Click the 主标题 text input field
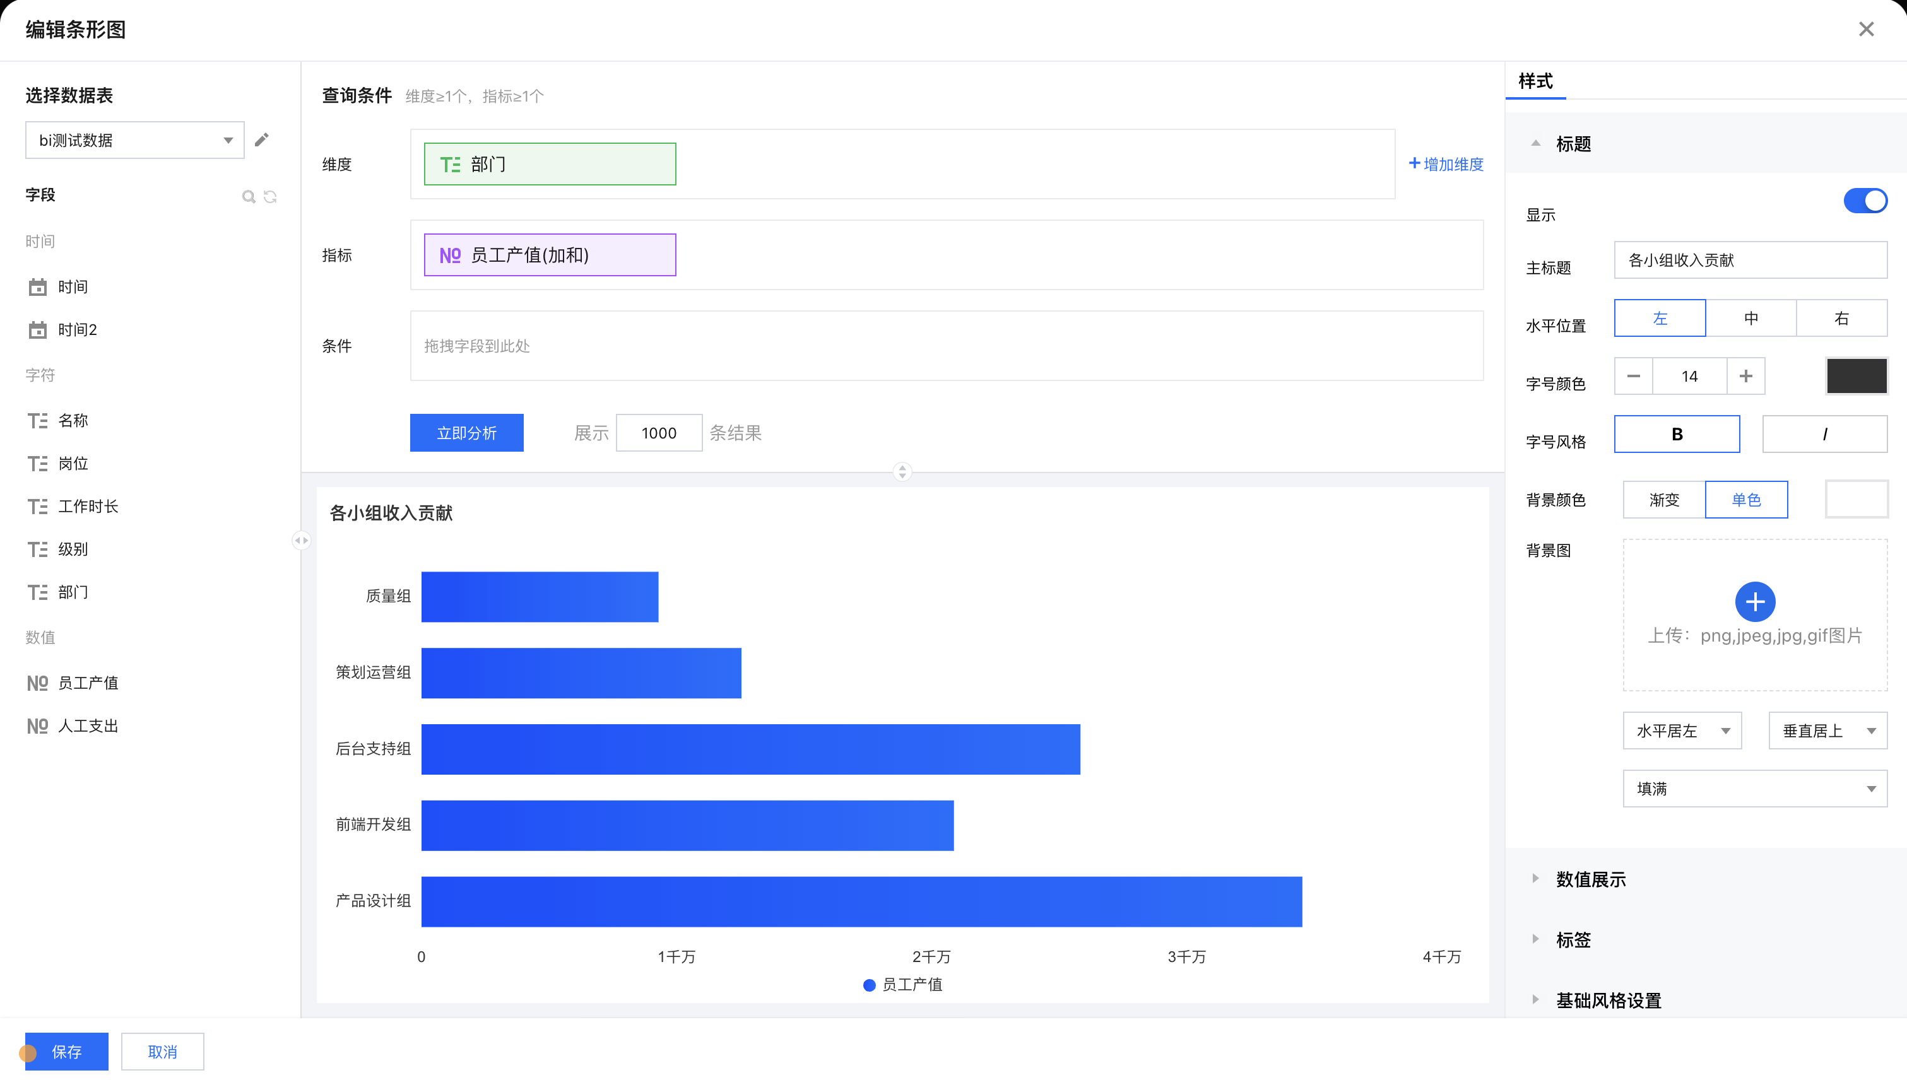The width and height of the screenshot is (1907, 1080). point(1750,261)
